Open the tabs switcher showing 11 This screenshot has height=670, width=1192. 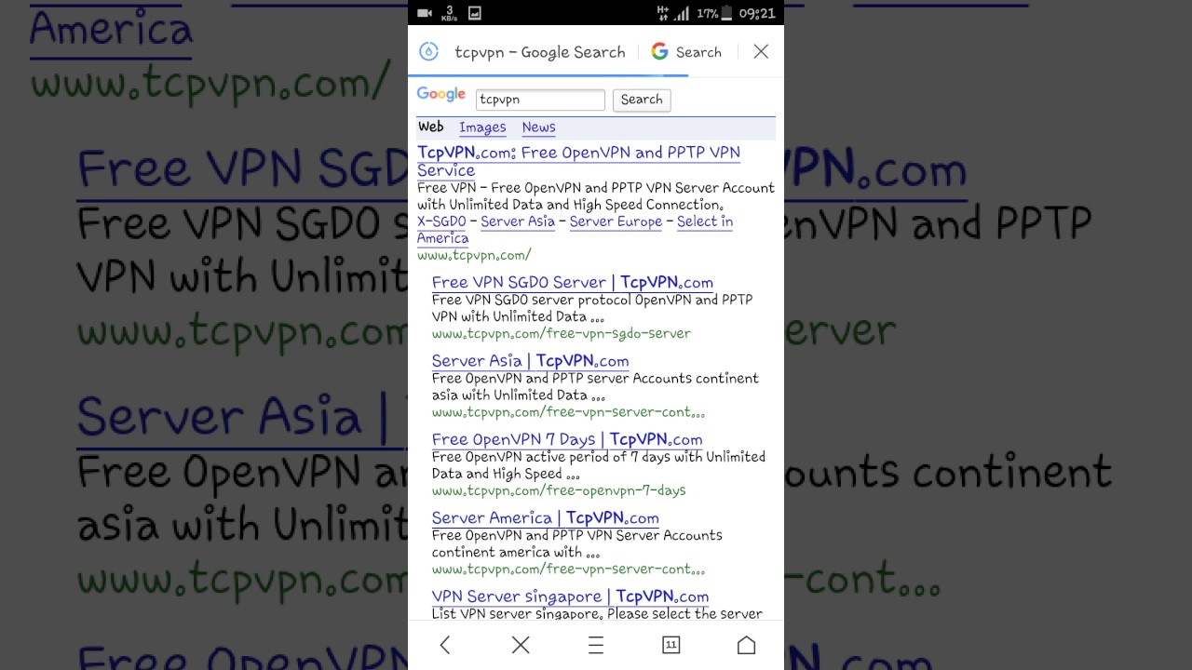(x=670, y=645)
